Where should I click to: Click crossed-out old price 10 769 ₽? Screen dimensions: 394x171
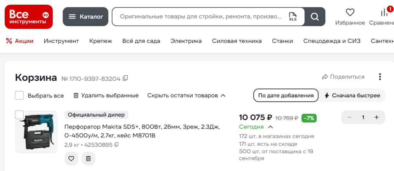point(287,118)
